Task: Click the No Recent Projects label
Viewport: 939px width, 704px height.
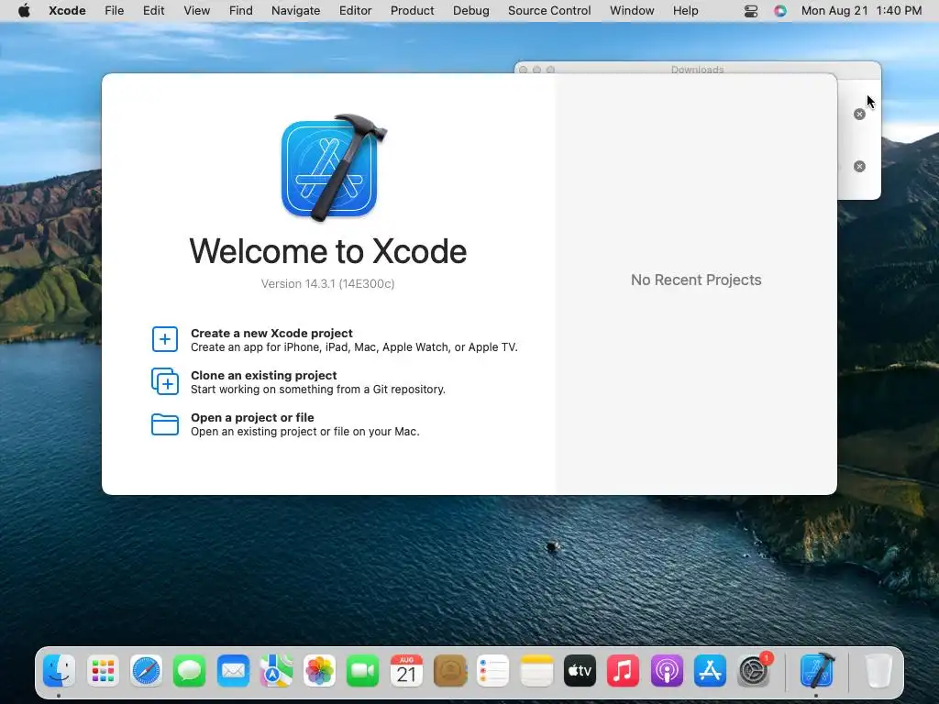Action: click(x=696, y=280)
